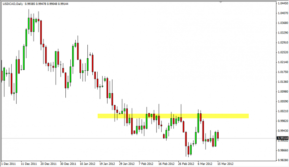Click the 1.00980 price axis label
This screenshot has height=167, width=289.
(283, 91)
